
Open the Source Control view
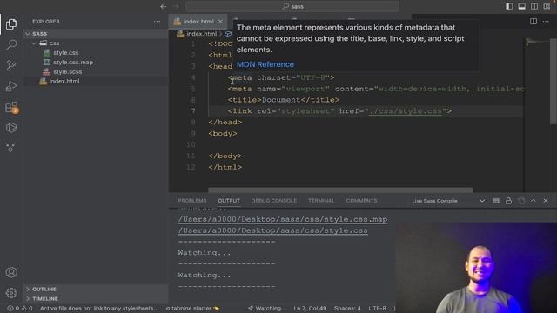pyautogui.click(x=11, y=65)
